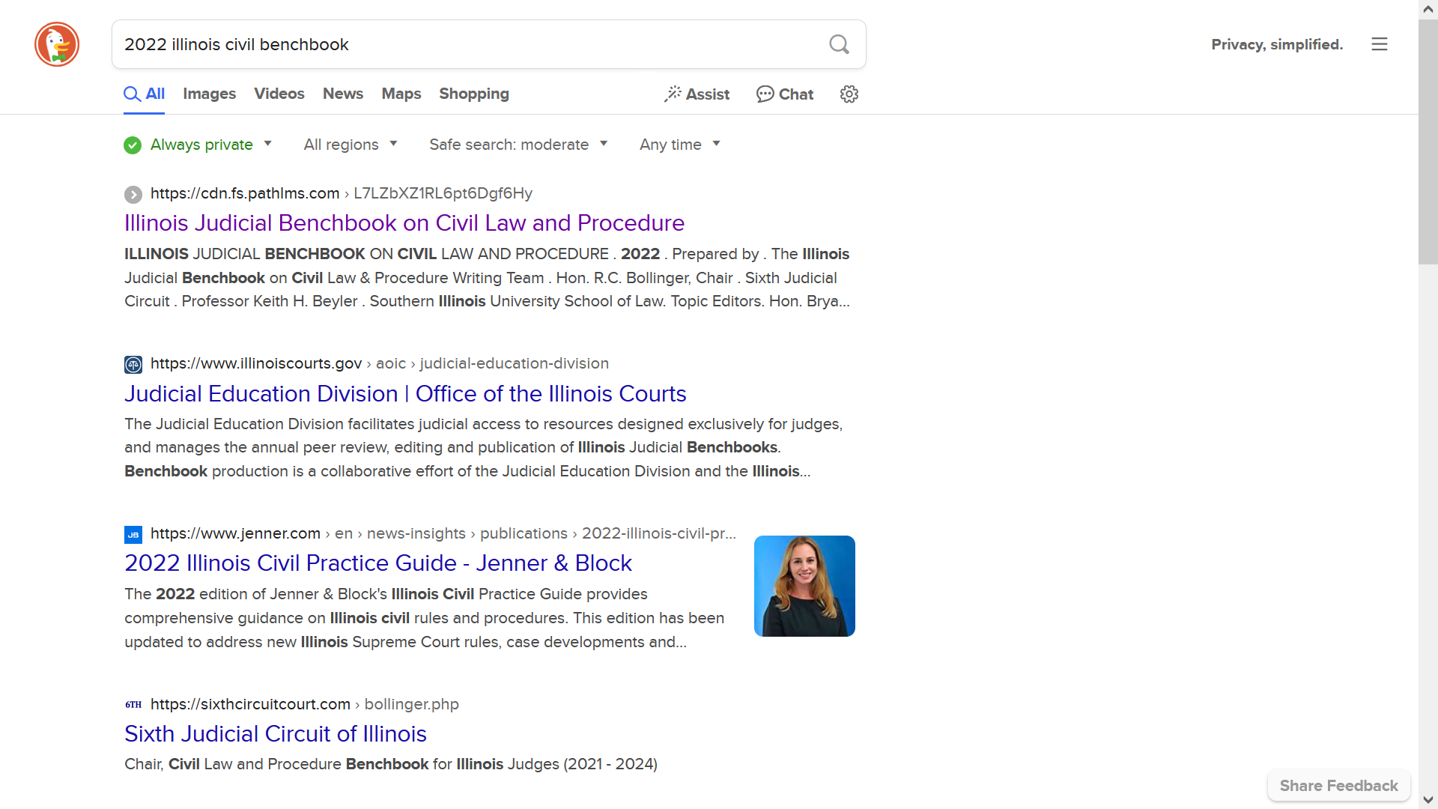Click the page vertical scrollbar thumb

tap(1428, 142)
